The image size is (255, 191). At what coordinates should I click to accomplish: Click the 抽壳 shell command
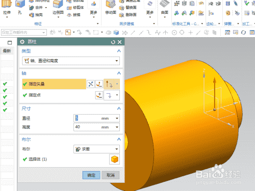[36, 15]
